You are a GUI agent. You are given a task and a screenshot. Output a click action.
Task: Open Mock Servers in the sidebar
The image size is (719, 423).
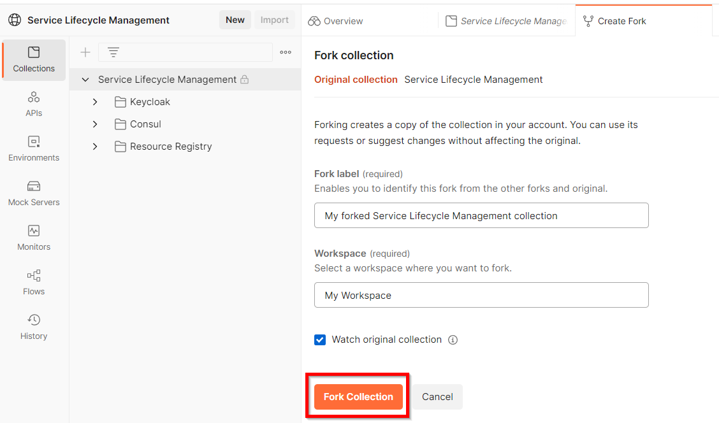click(x=34, y=193)
